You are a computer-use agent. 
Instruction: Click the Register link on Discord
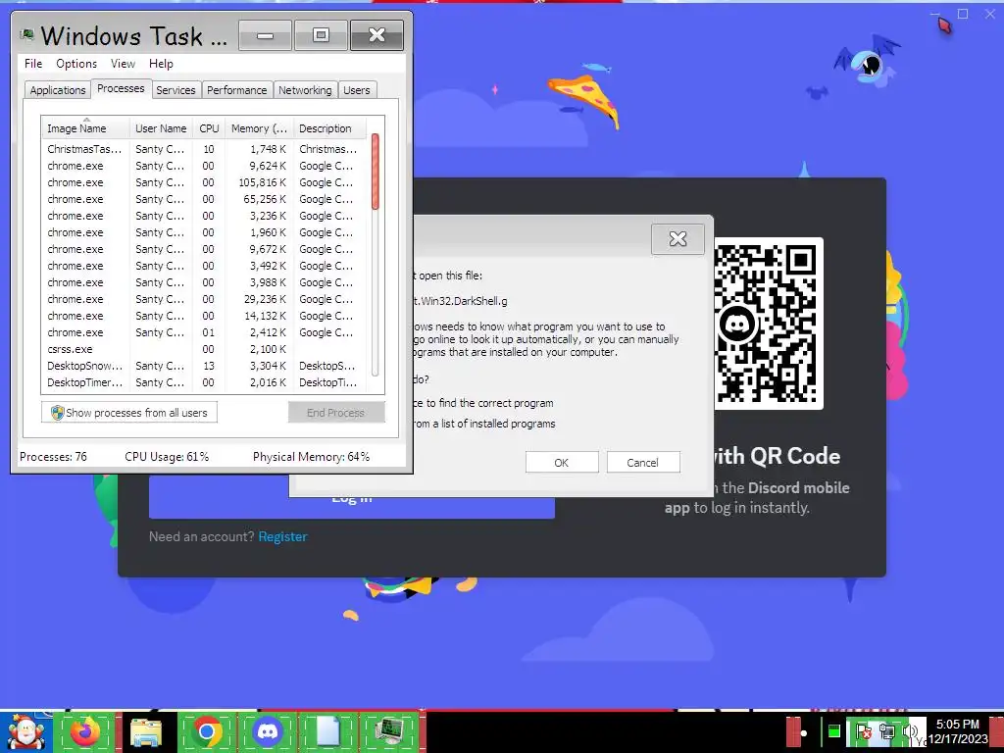(x=283, y=536)
